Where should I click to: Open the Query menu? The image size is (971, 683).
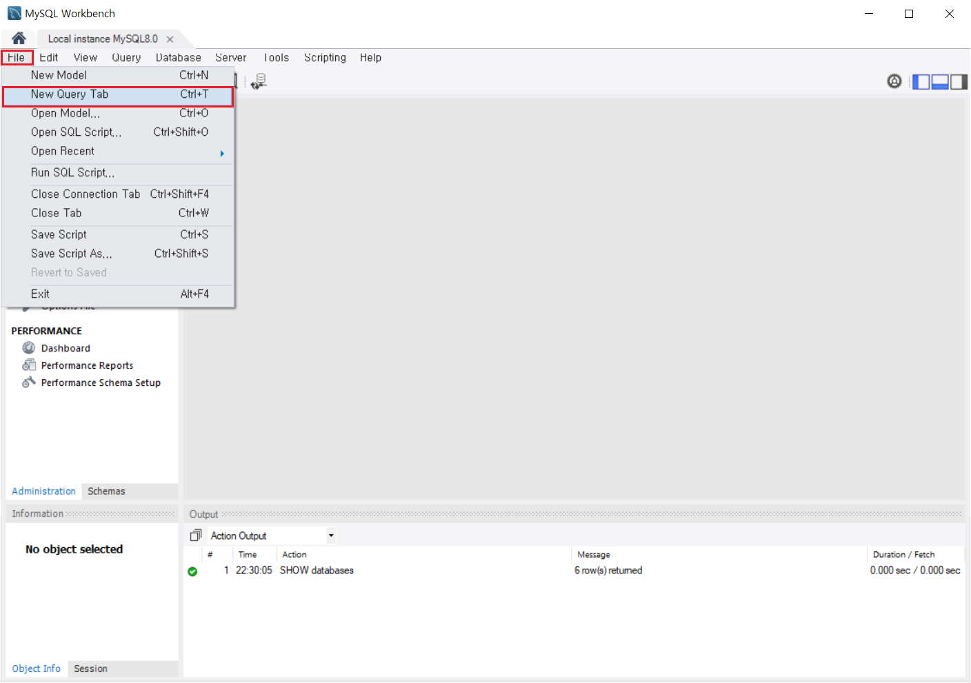126,58
